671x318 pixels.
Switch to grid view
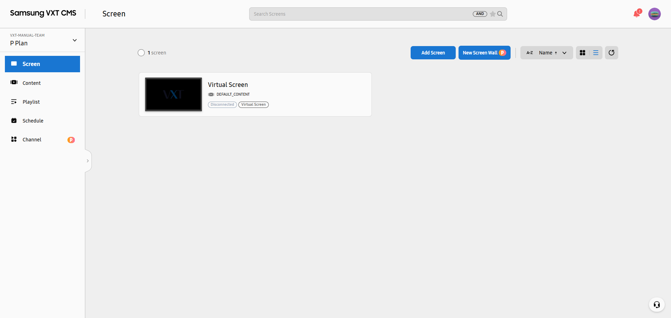[x=583, y=53]
